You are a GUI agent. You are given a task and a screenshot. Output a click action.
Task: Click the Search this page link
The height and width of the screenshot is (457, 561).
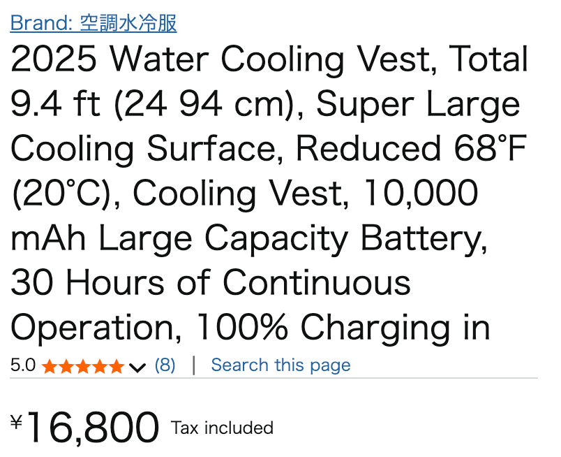[281, 365]
